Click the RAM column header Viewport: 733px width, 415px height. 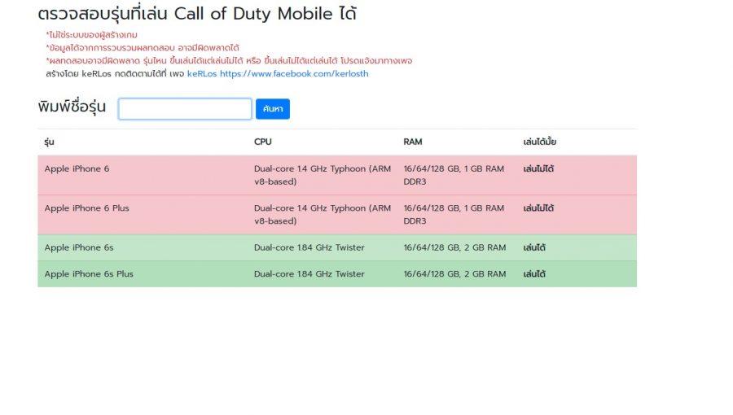[413, 142]
